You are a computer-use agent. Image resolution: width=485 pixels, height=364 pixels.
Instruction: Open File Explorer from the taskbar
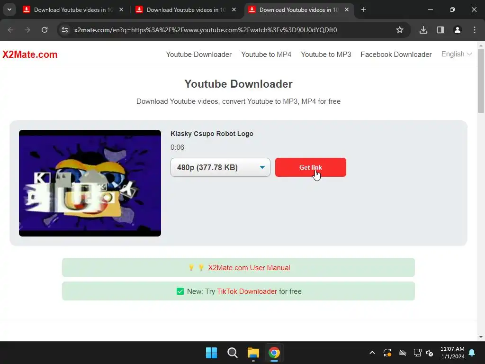point(253,353)
